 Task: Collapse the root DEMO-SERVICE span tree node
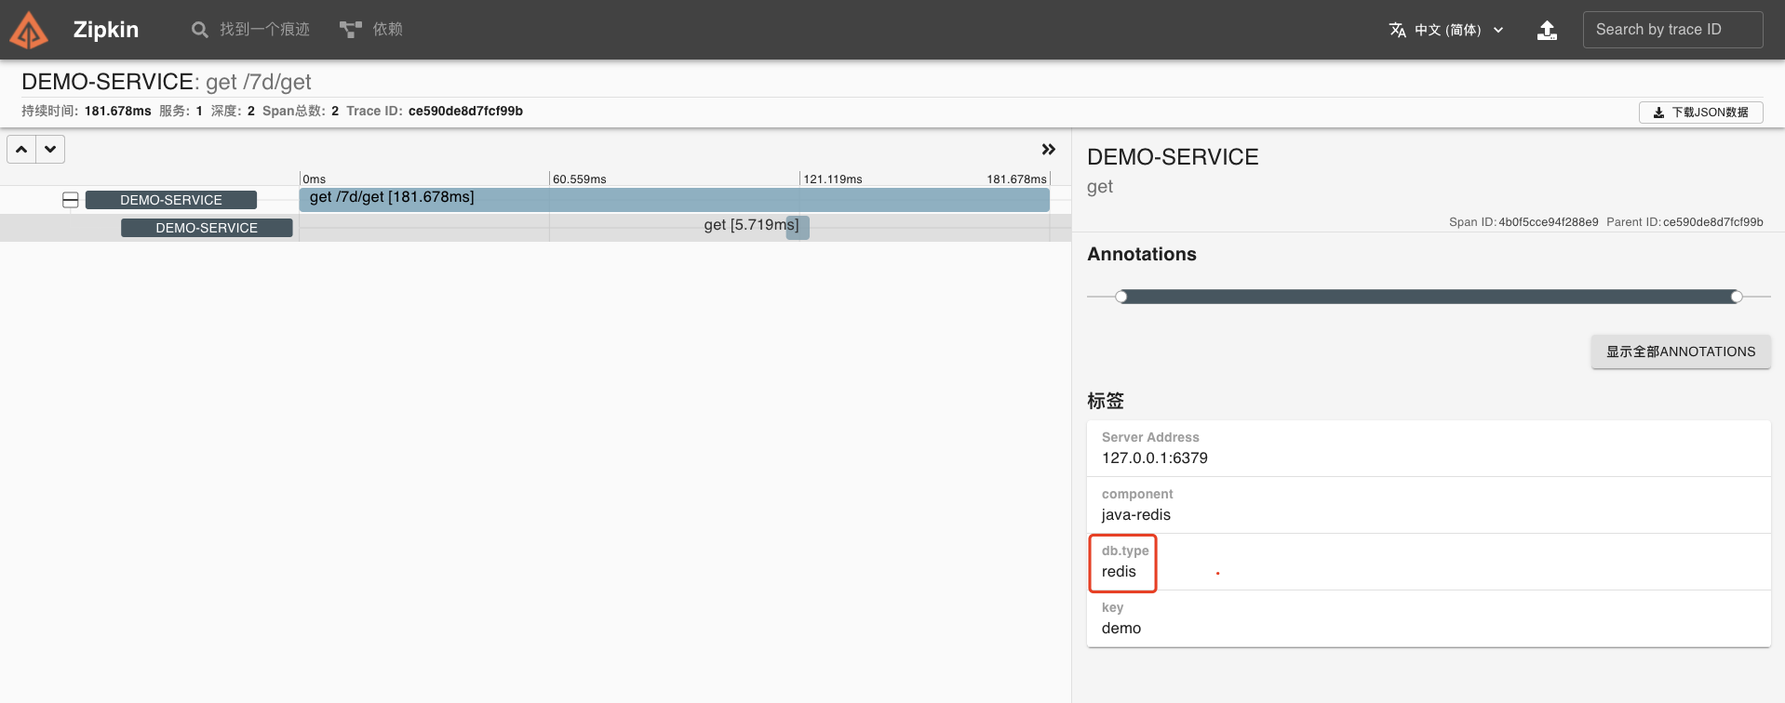pyautogui.click(x=70, y=200)
